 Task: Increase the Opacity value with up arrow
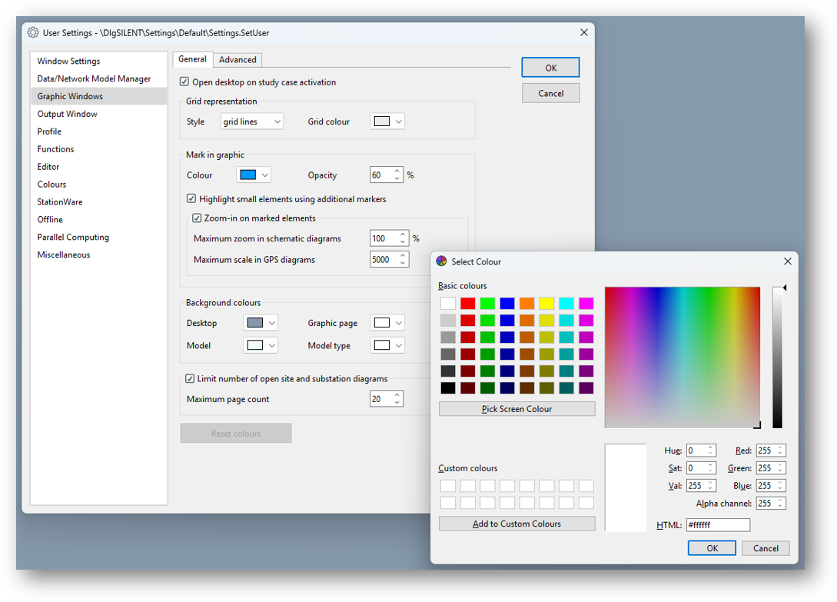(397, 171)
